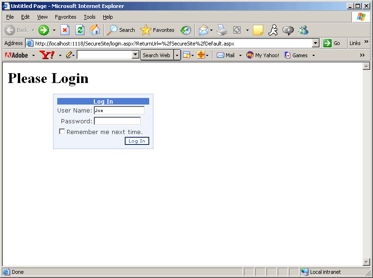Click the Search Web button
Image resolution: width=373 pixels, height=278 pixels.
(157, 55)
